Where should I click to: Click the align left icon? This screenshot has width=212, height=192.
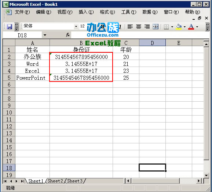tap(130, 27)
